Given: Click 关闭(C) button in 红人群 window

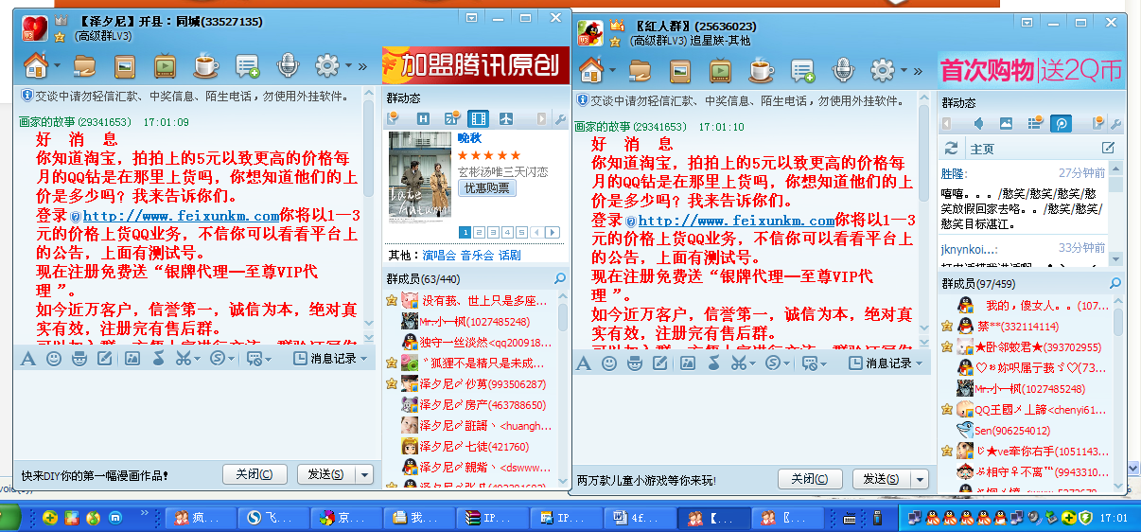Looking at the screenshot, I should 809,479.
